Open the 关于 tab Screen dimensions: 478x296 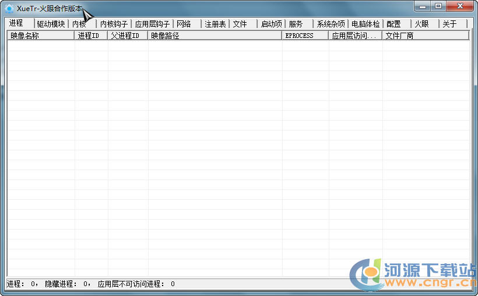point(453,24)
